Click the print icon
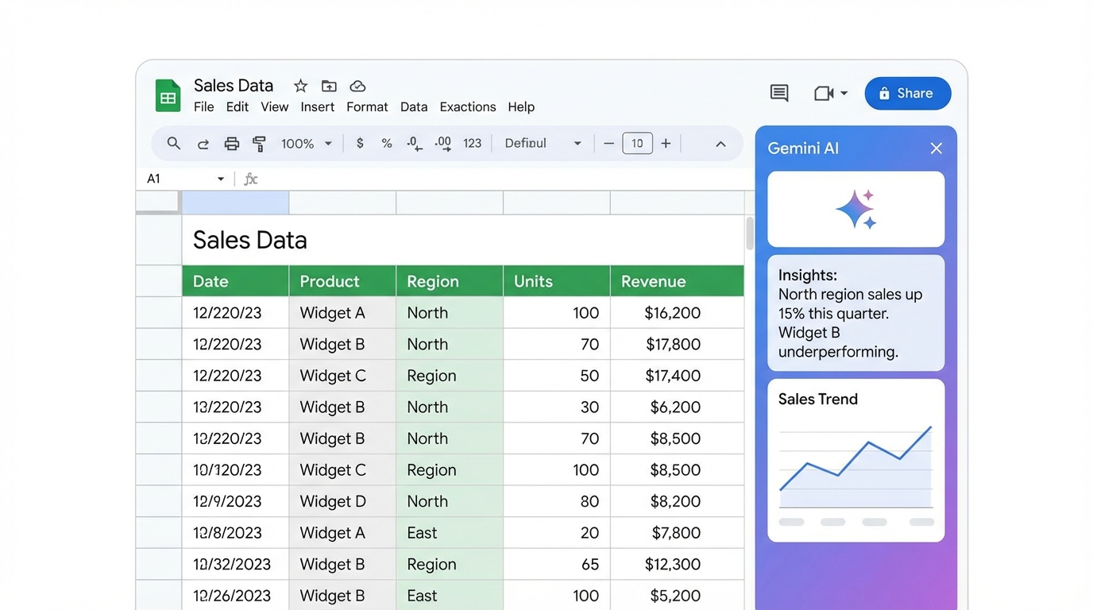 click(231, 144)
